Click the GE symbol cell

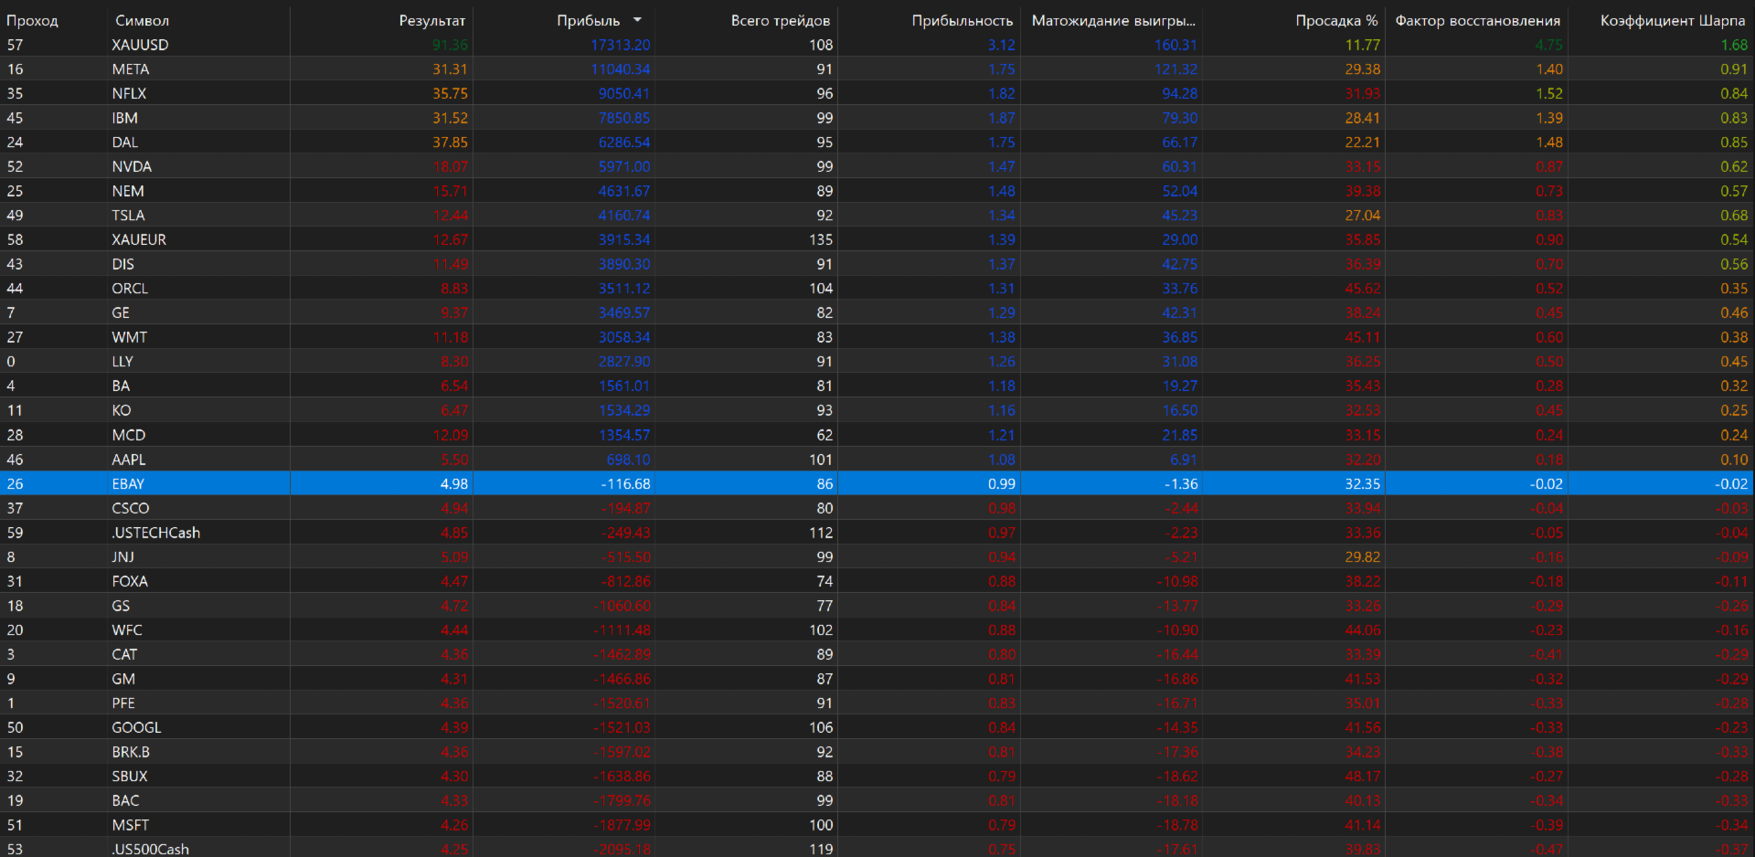point(121,312)
